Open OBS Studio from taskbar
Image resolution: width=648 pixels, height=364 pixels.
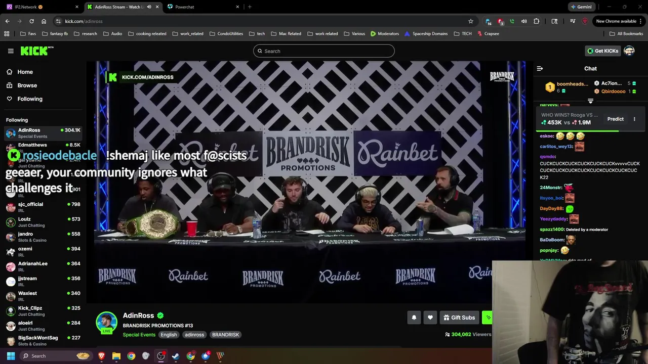coord(161,356)
